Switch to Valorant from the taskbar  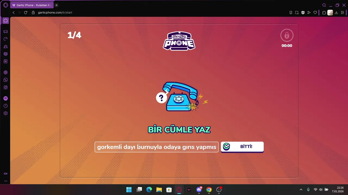click(189, 190)
